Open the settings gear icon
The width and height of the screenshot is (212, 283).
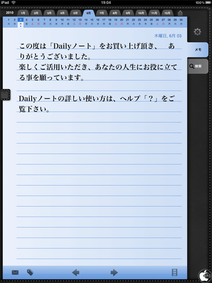197,32
